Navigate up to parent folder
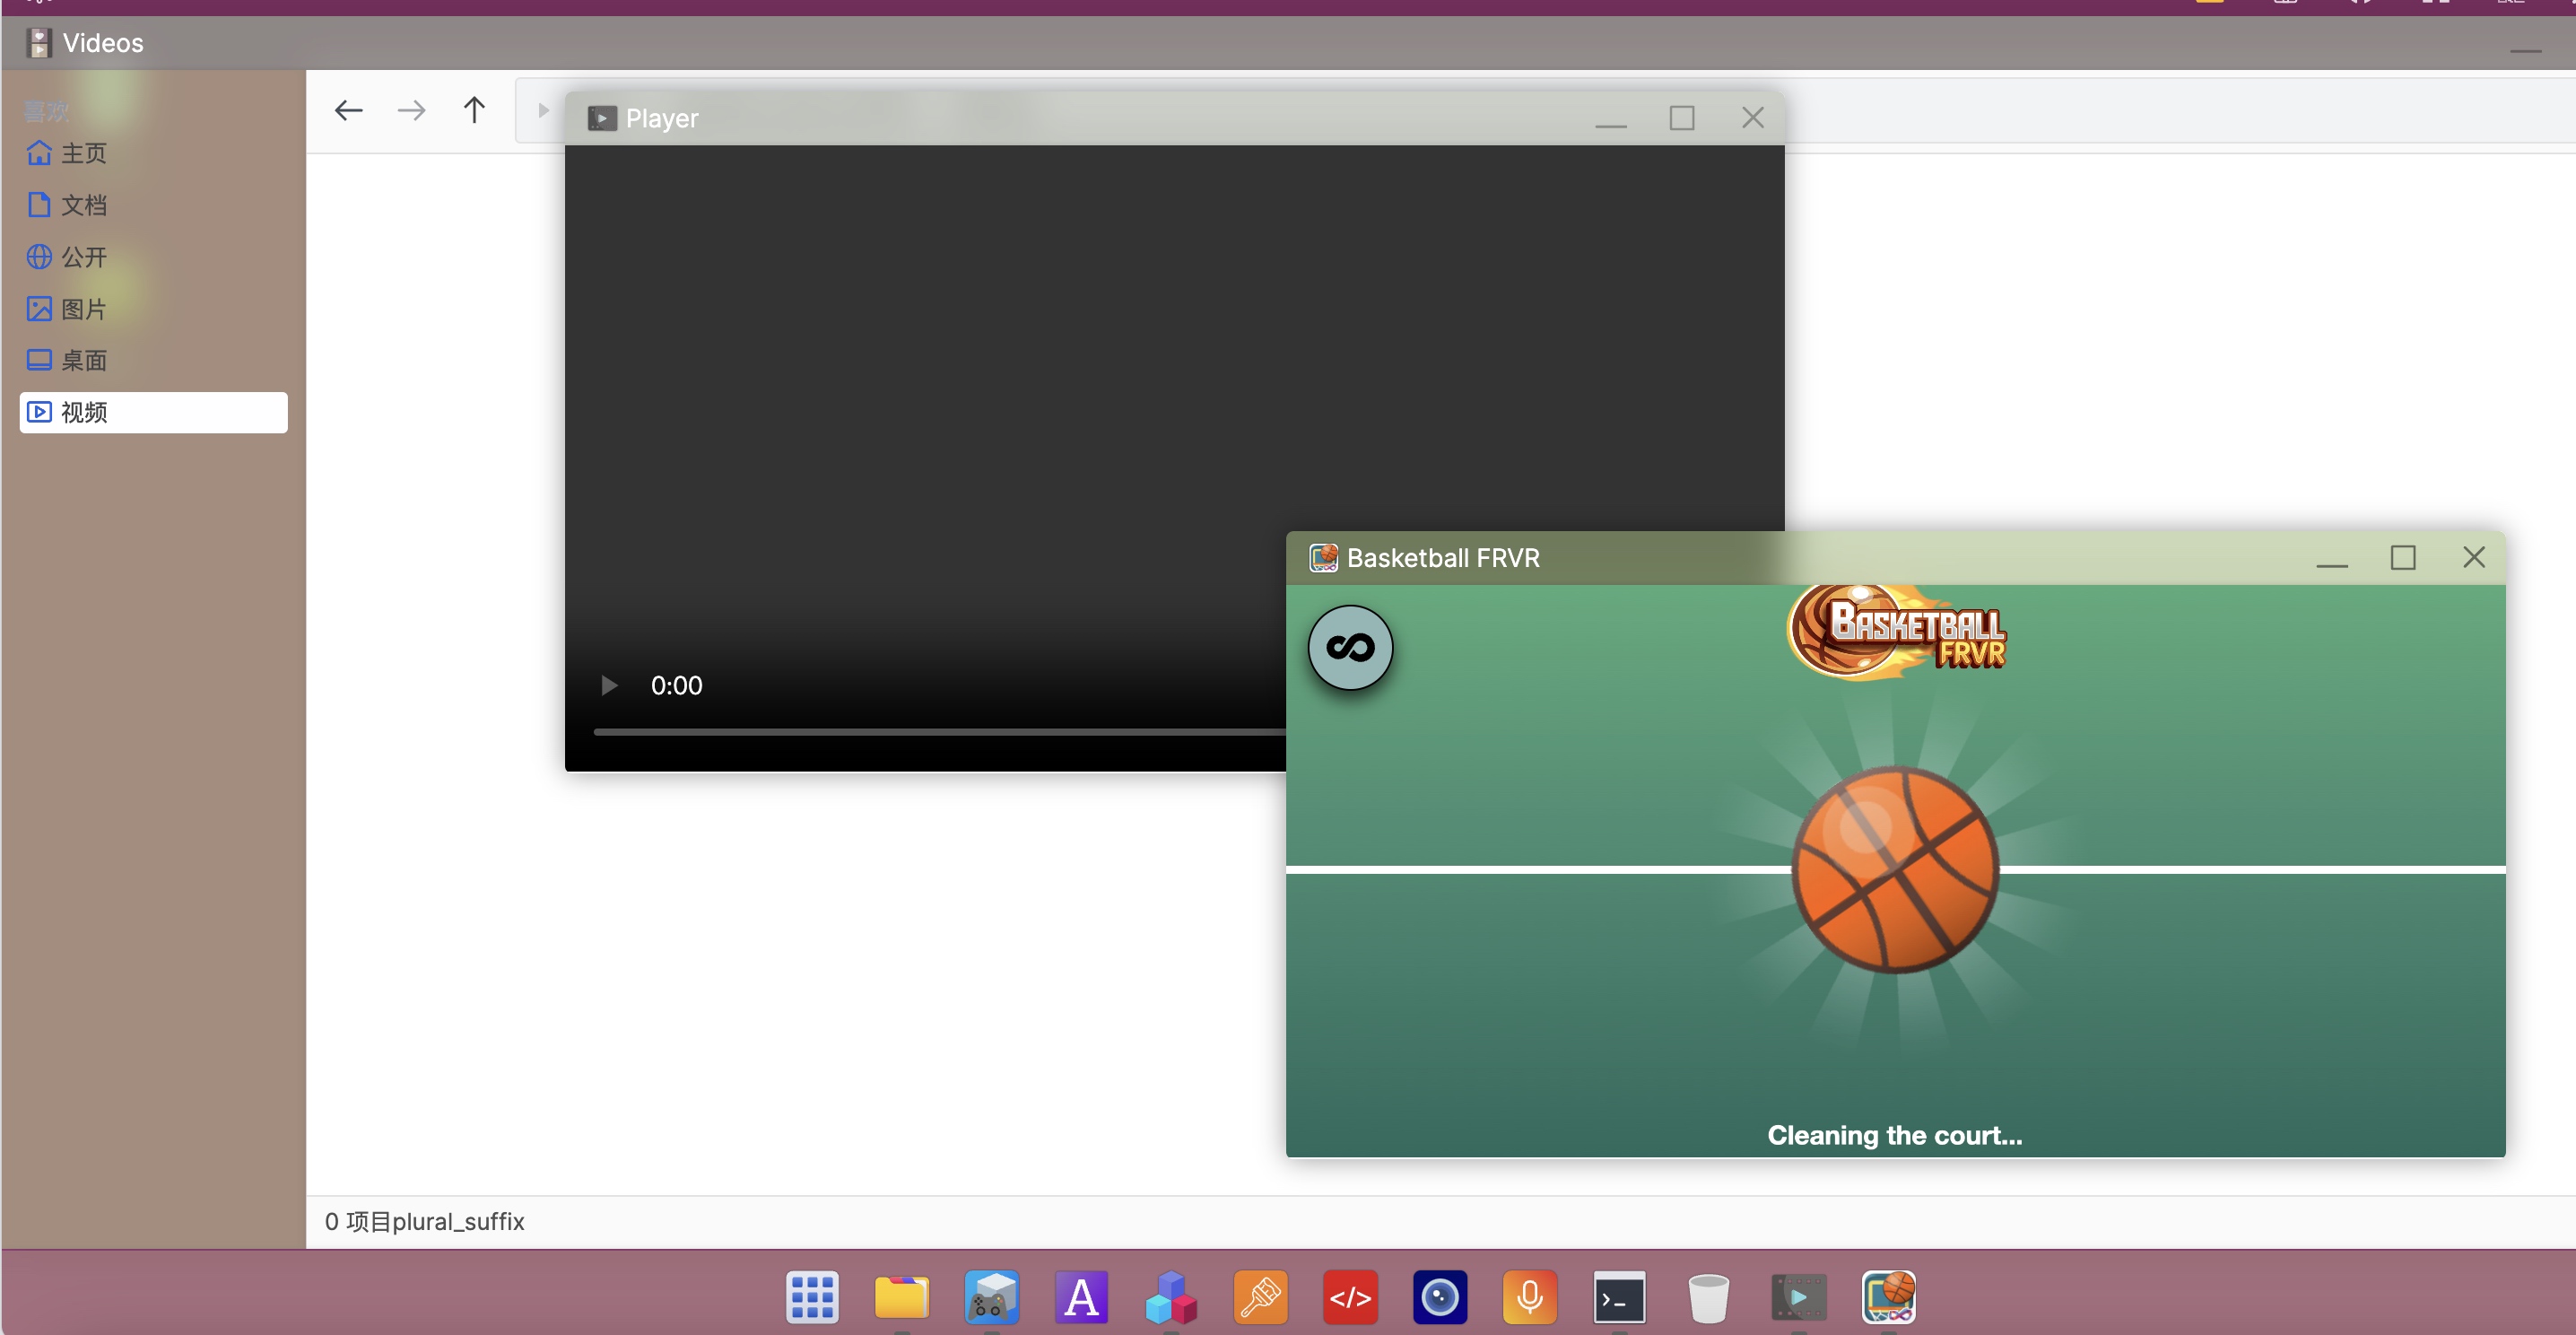The width and height of the screenshot is (2576, 1335). [x=474, y=110]
